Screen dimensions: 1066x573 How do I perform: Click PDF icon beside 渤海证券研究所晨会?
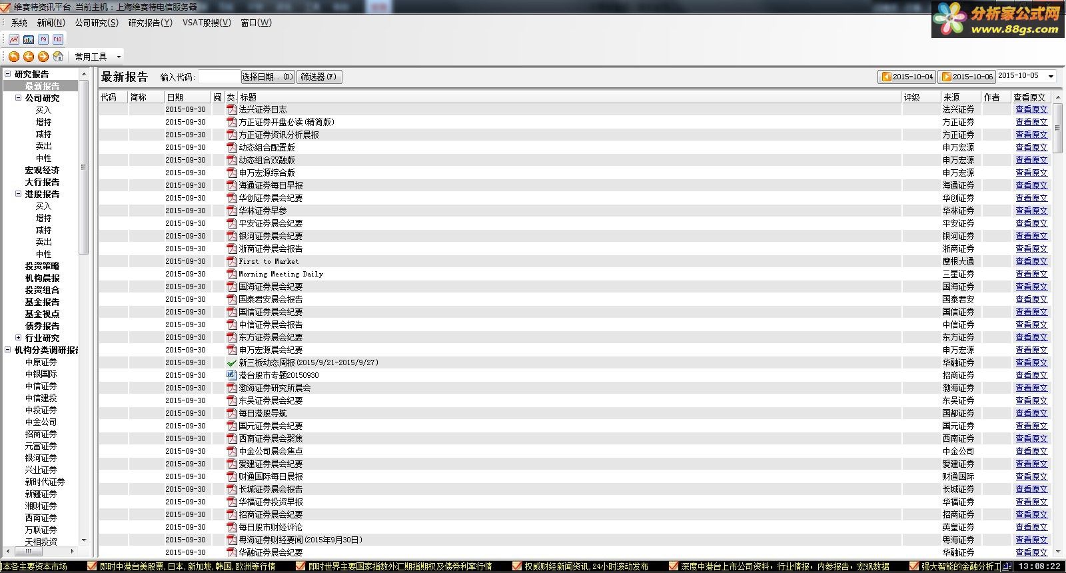click(232, 388)
